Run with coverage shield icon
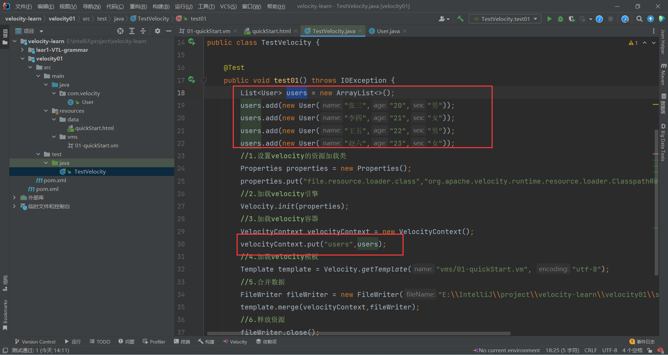The image size is (668, 355). pyautogui.click(x=571, y=19)
